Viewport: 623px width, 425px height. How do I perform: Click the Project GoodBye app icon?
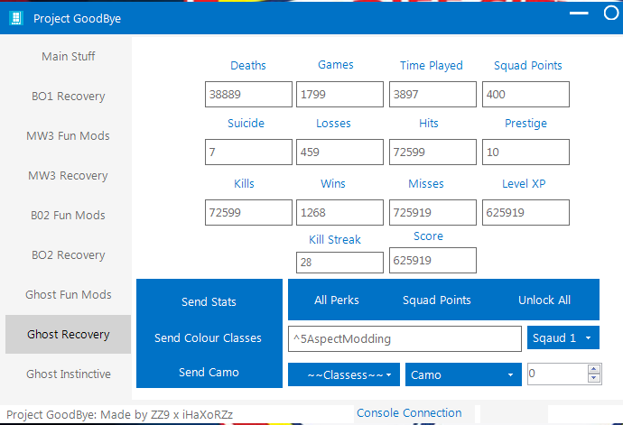click(x=15, y=18)
